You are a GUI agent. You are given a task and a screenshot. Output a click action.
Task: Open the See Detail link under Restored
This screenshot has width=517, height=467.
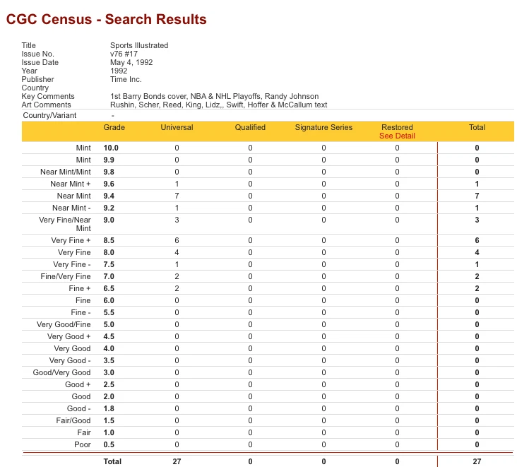397,136
